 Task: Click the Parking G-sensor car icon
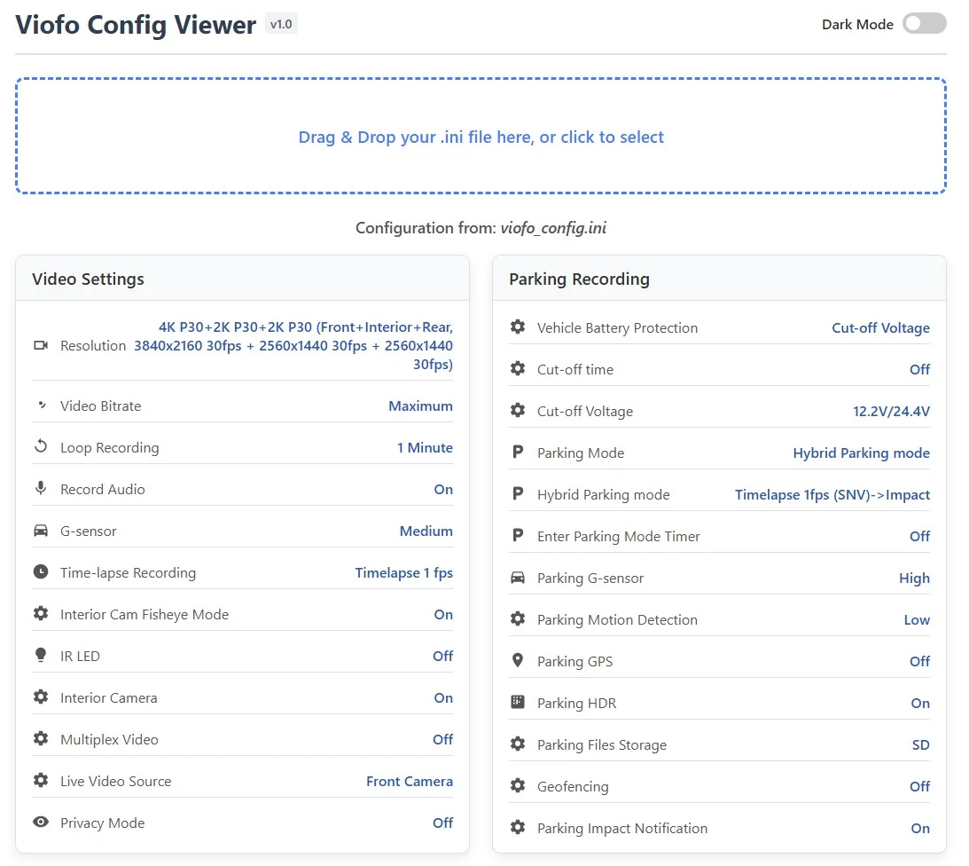pyautogui.click(x=518, y=577)
